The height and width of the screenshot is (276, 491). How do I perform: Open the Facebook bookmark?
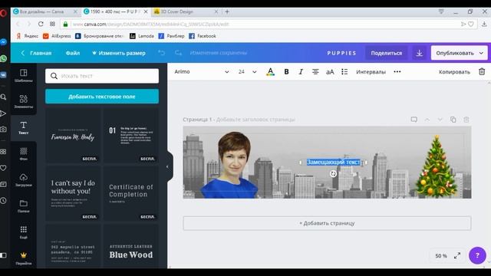(203, 36)
